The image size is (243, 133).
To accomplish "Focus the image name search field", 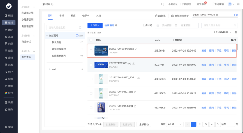I will point(220,25).
